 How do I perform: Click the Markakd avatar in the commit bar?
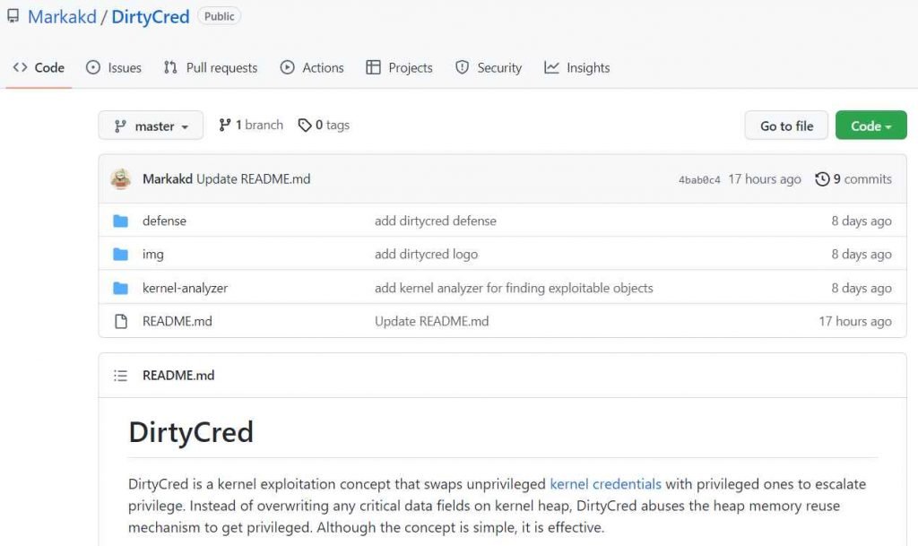click(121, 179)
